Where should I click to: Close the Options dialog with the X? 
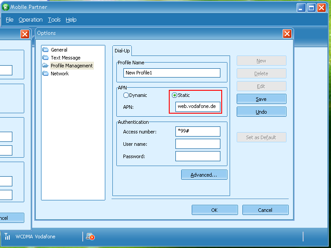pyautogui.click(x=287, y=33)
